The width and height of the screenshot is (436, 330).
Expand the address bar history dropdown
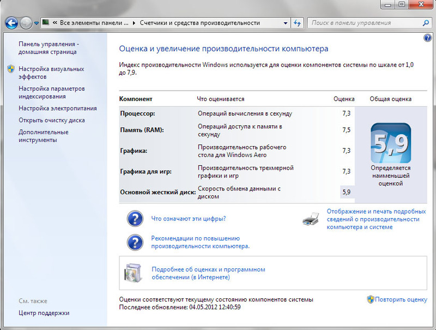click(x=286, y=23)
